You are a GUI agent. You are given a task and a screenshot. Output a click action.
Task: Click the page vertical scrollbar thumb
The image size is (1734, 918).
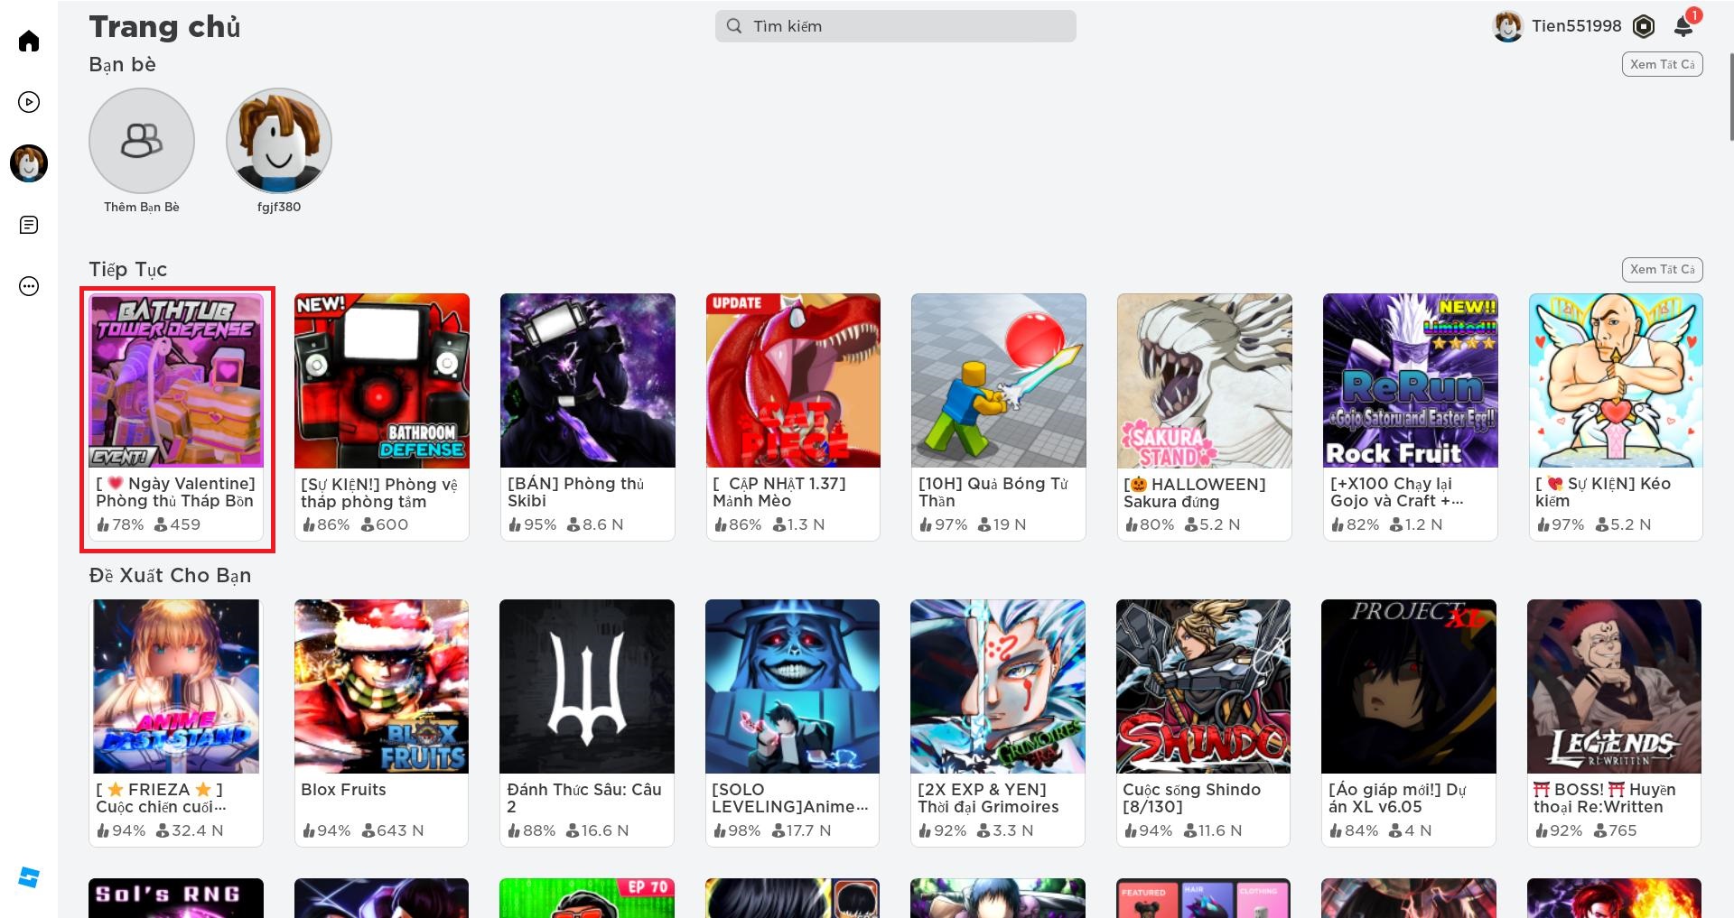tap(1730, 97)
